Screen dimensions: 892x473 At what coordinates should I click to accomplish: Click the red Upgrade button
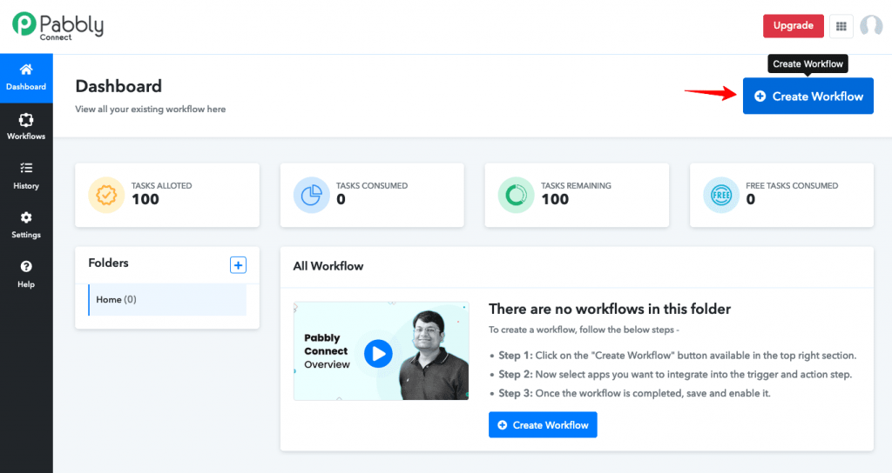tap(793, 25)
